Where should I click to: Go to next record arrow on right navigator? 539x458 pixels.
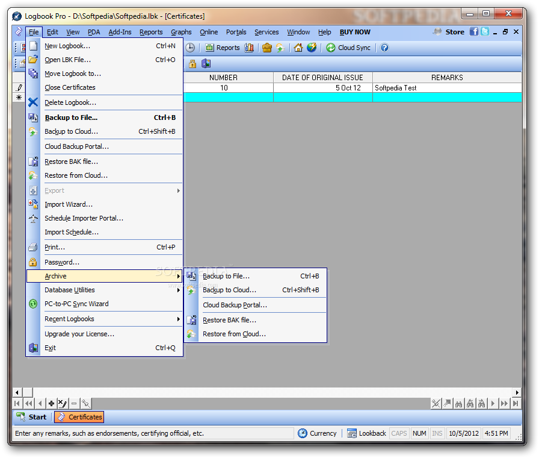pos(493,403)
